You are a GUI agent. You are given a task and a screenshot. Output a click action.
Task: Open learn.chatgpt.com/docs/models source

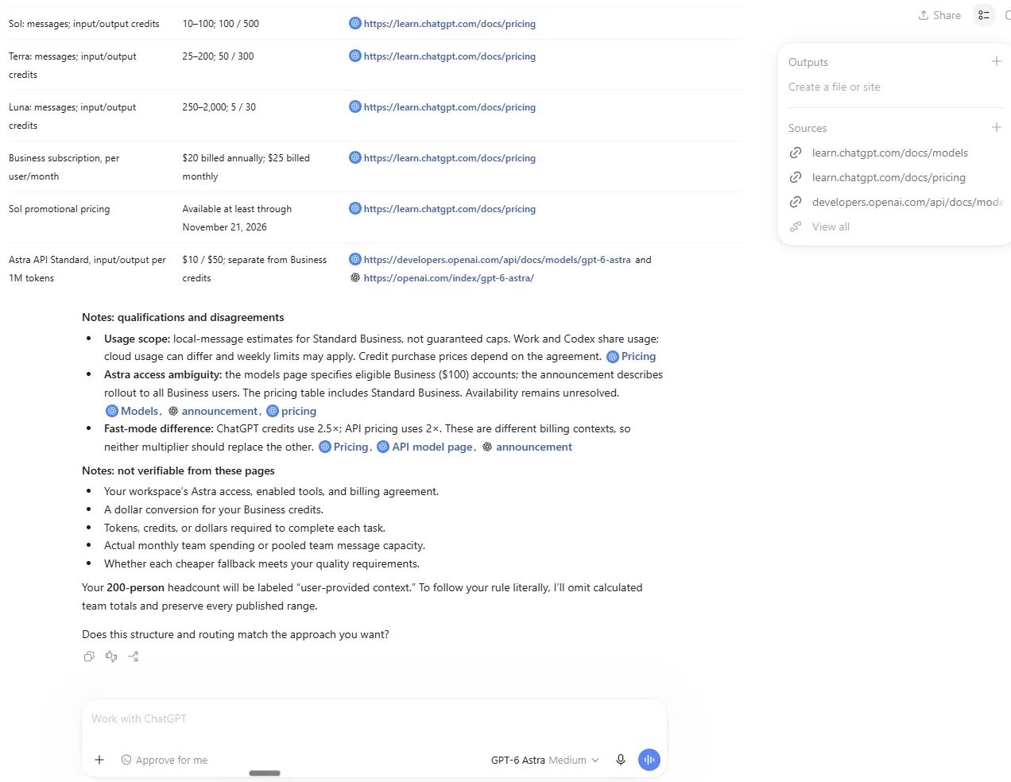[890, 153]
